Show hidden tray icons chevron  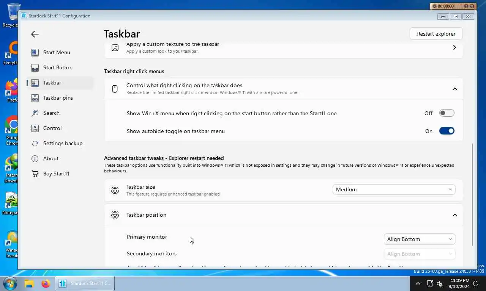point(418,283)
